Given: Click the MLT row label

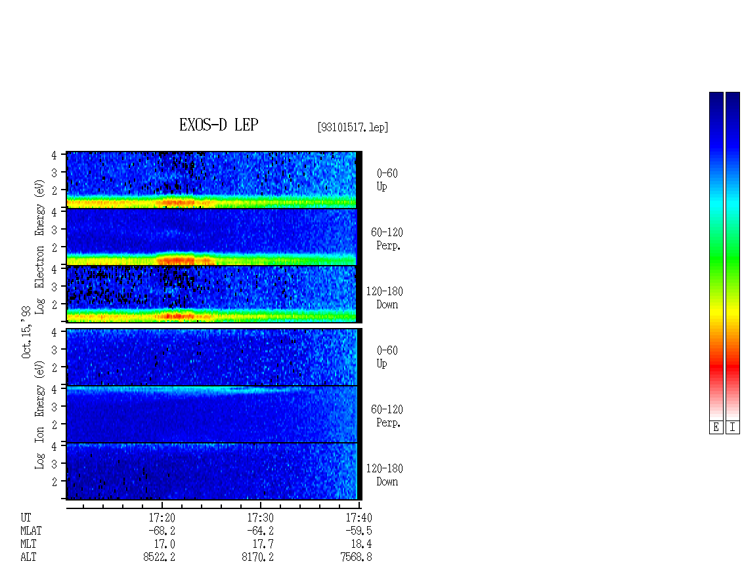Looking at the screenshot, I should (x=28, y=544).
